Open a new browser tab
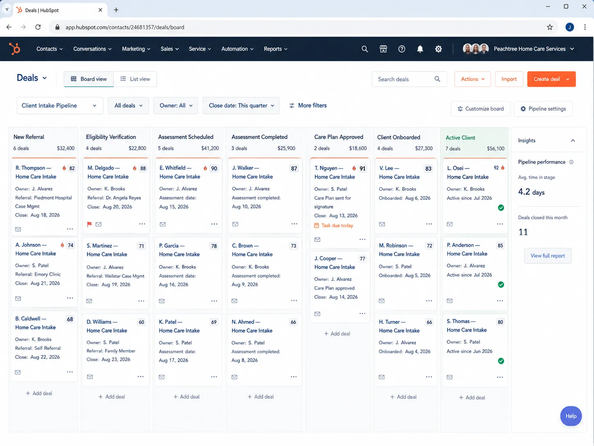The width and height of the screenshot is (594, 446). tap(116, 10)
